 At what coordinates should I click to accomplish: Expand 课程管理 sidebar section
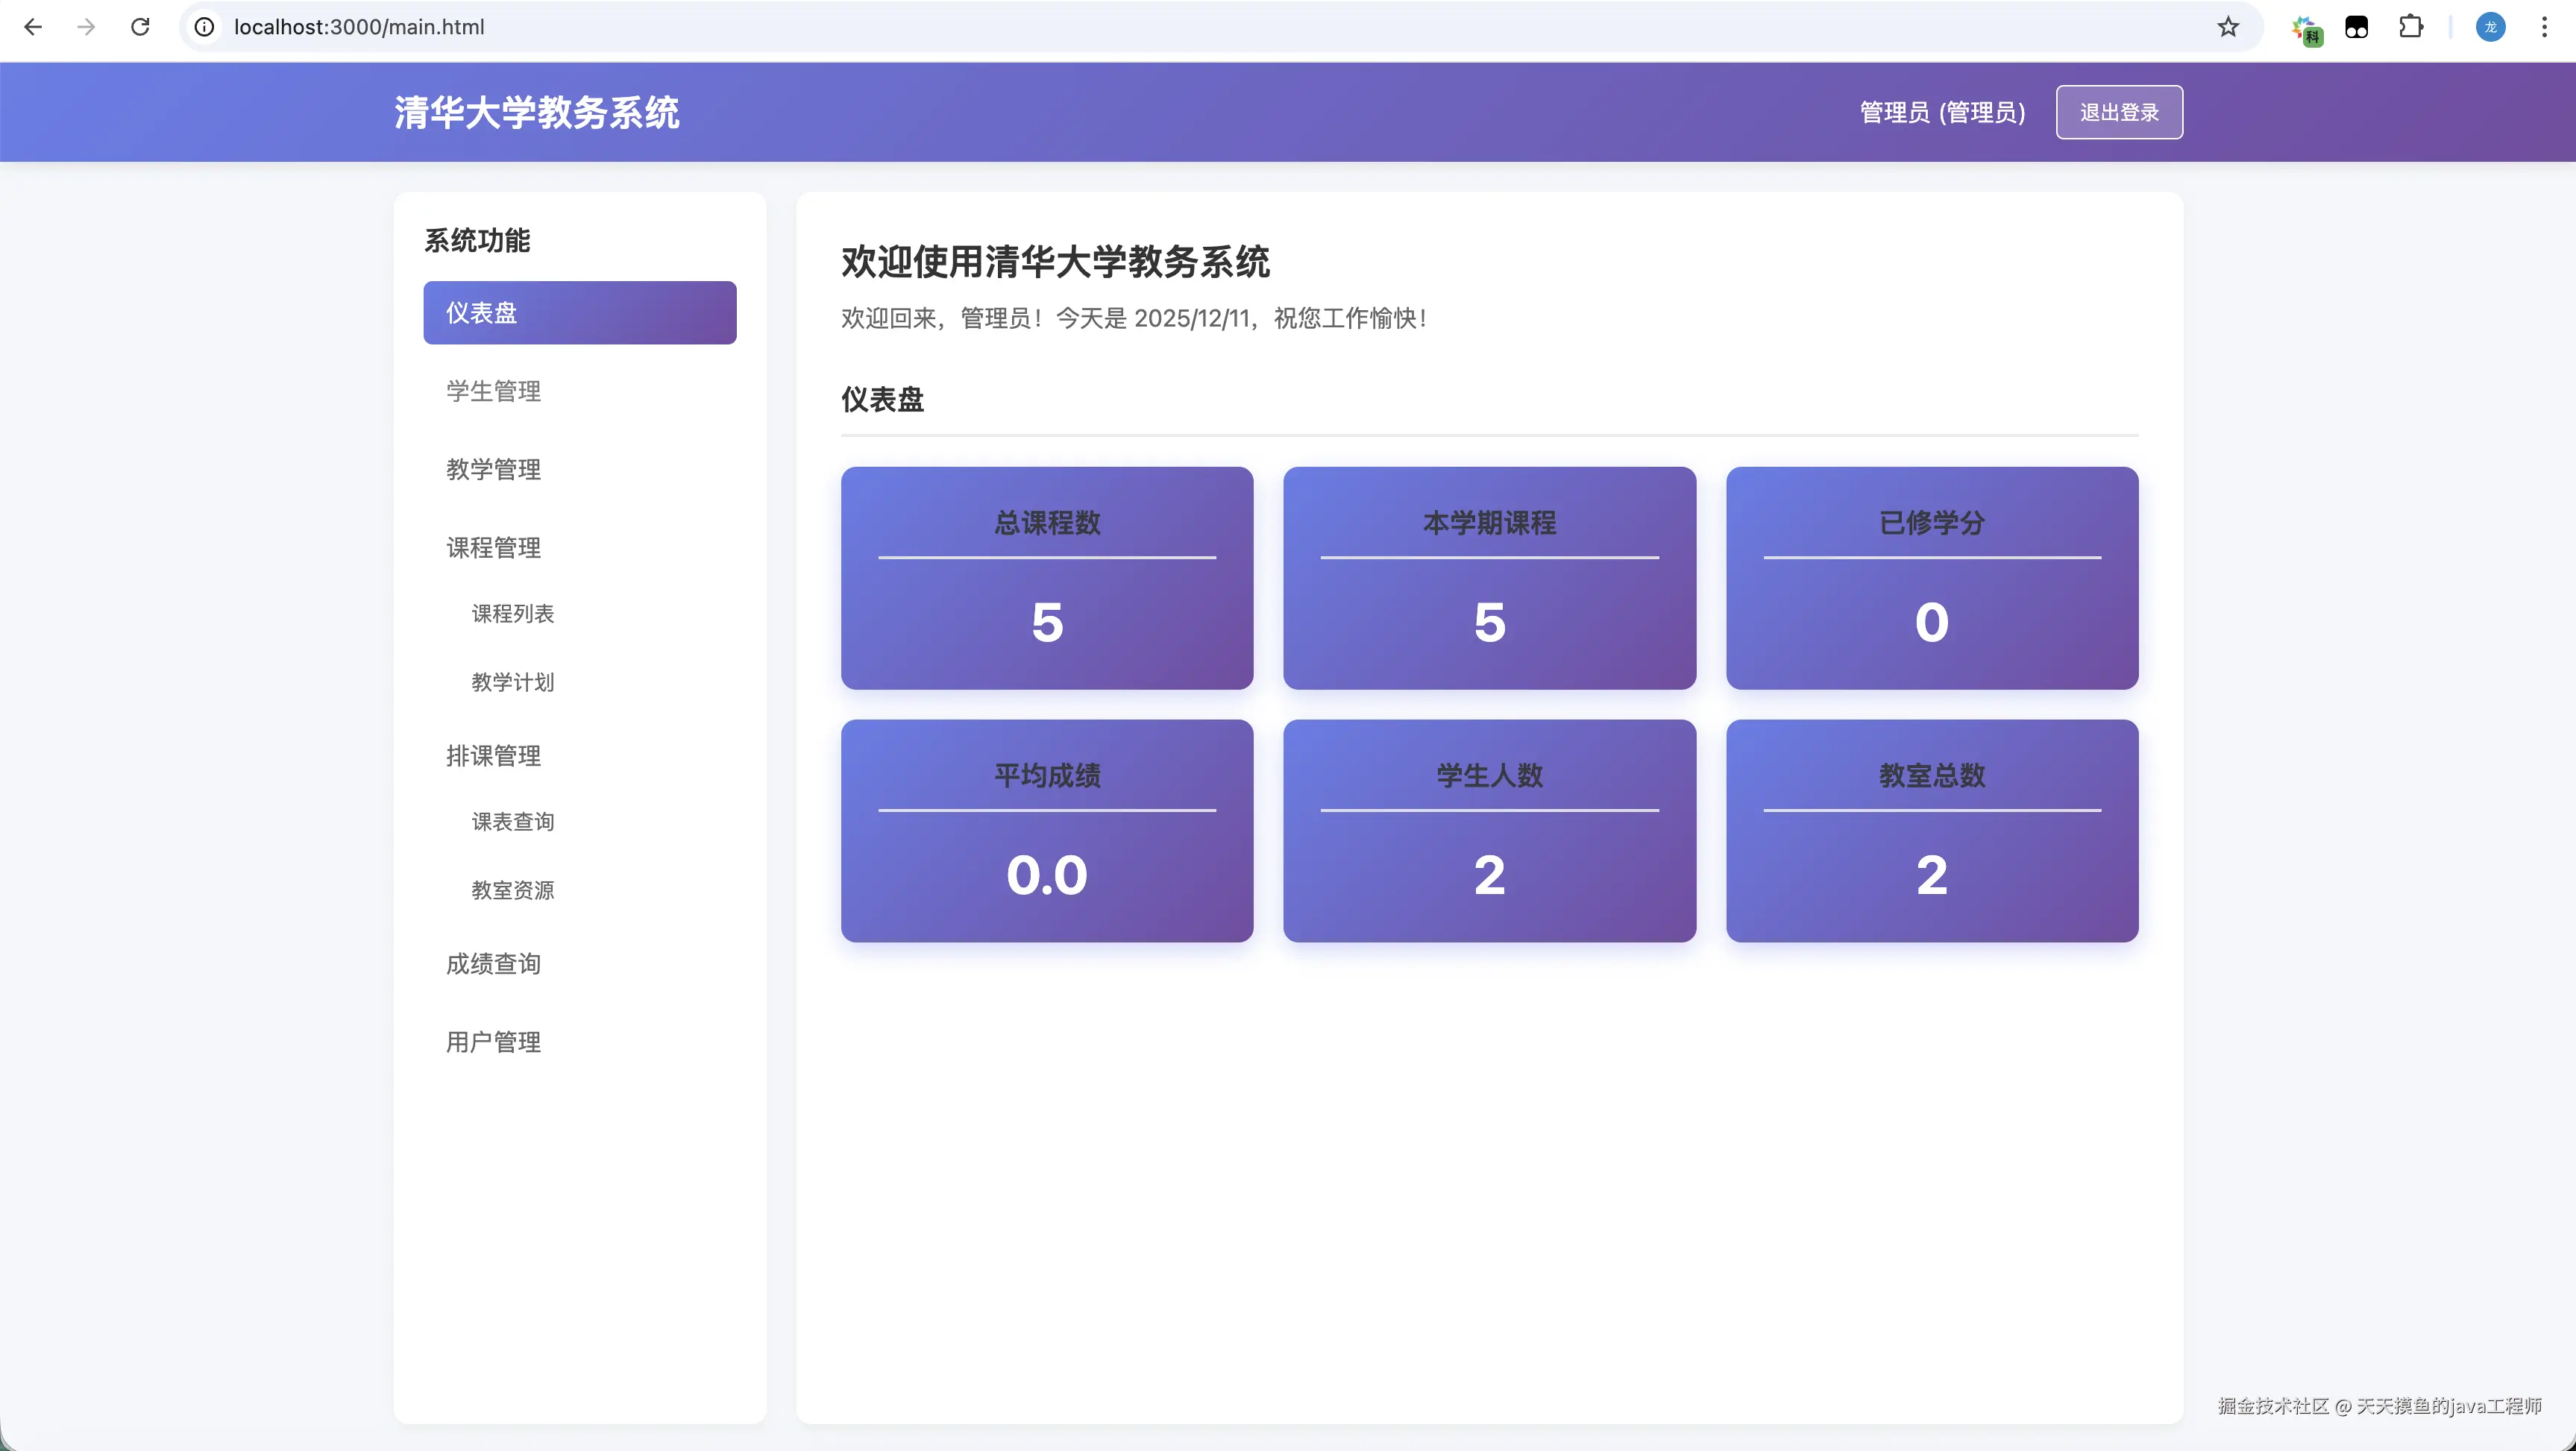(493, 548)
